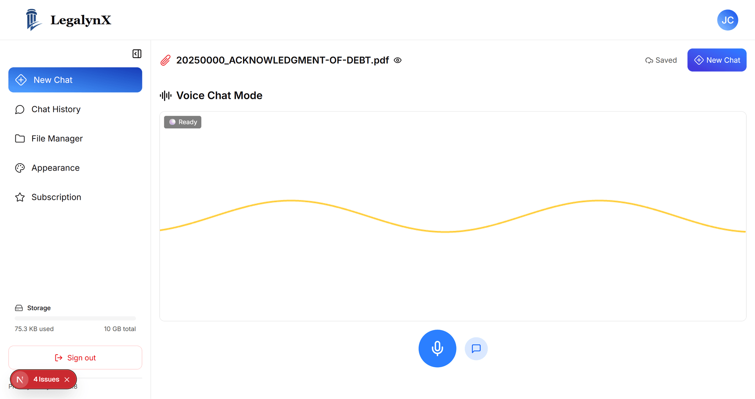Click the top-right New Chat button
Viewport: 755px width, 399px height.
pyautogui.click(x=716, y=60)
